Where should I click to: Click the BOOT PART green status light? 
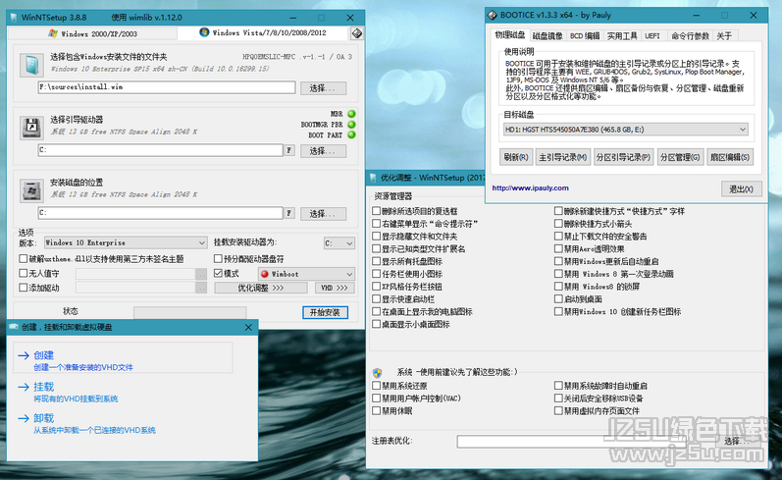click(351, 134)
